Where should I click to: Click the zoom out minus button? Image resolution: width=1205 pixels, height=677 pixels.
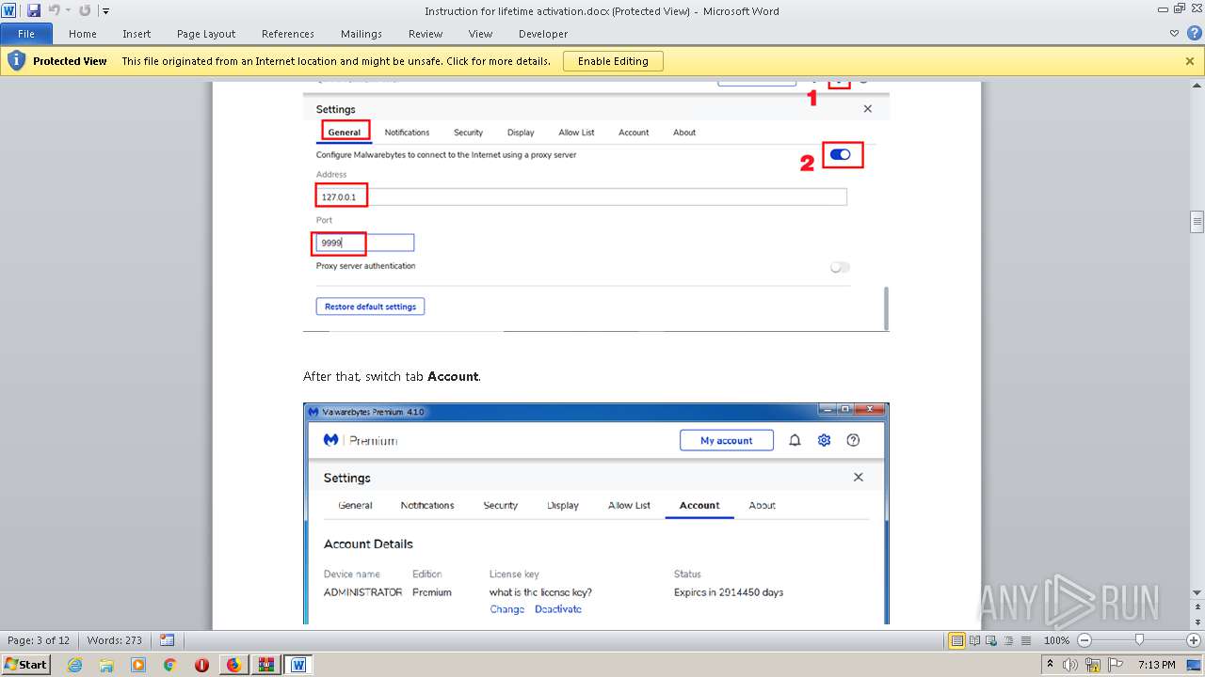point(1084,640)
